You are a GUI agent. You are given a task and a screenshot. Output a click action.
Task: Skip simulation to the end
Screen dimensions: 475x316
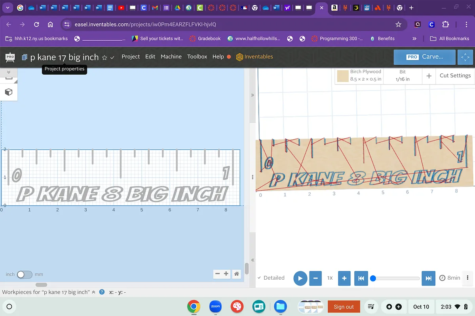click(x=428, y=278)
